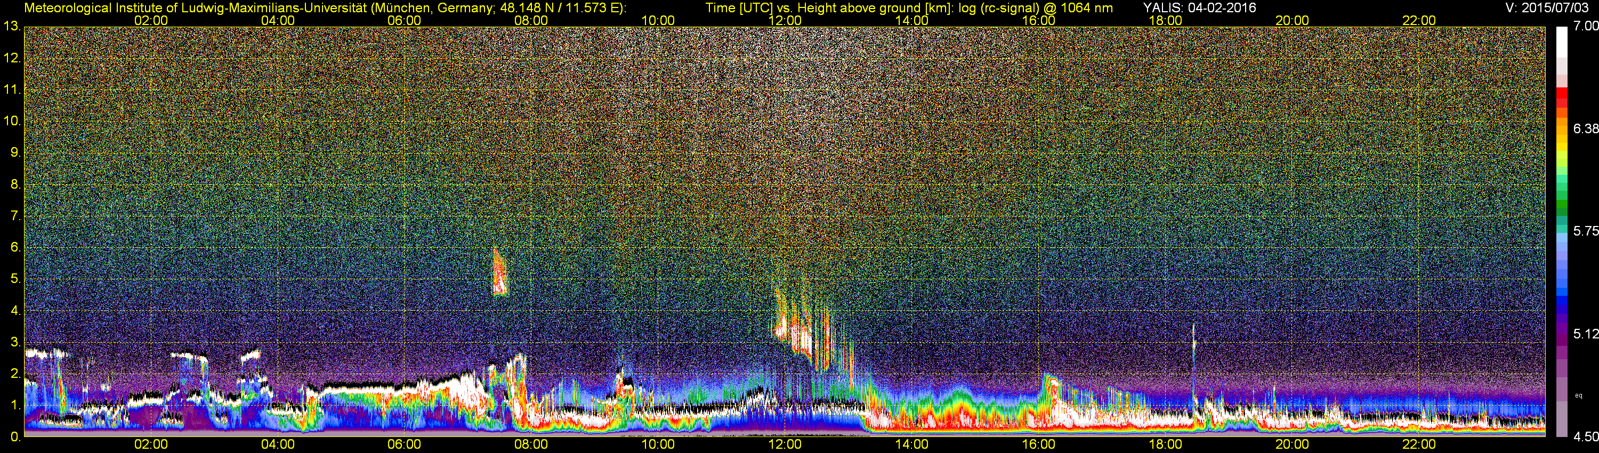Viewport: 1599px width, 453px height.
Task: Click the 'Time [UTC] vs. Height above ground' caption
Action: click(x=909, y=8)
